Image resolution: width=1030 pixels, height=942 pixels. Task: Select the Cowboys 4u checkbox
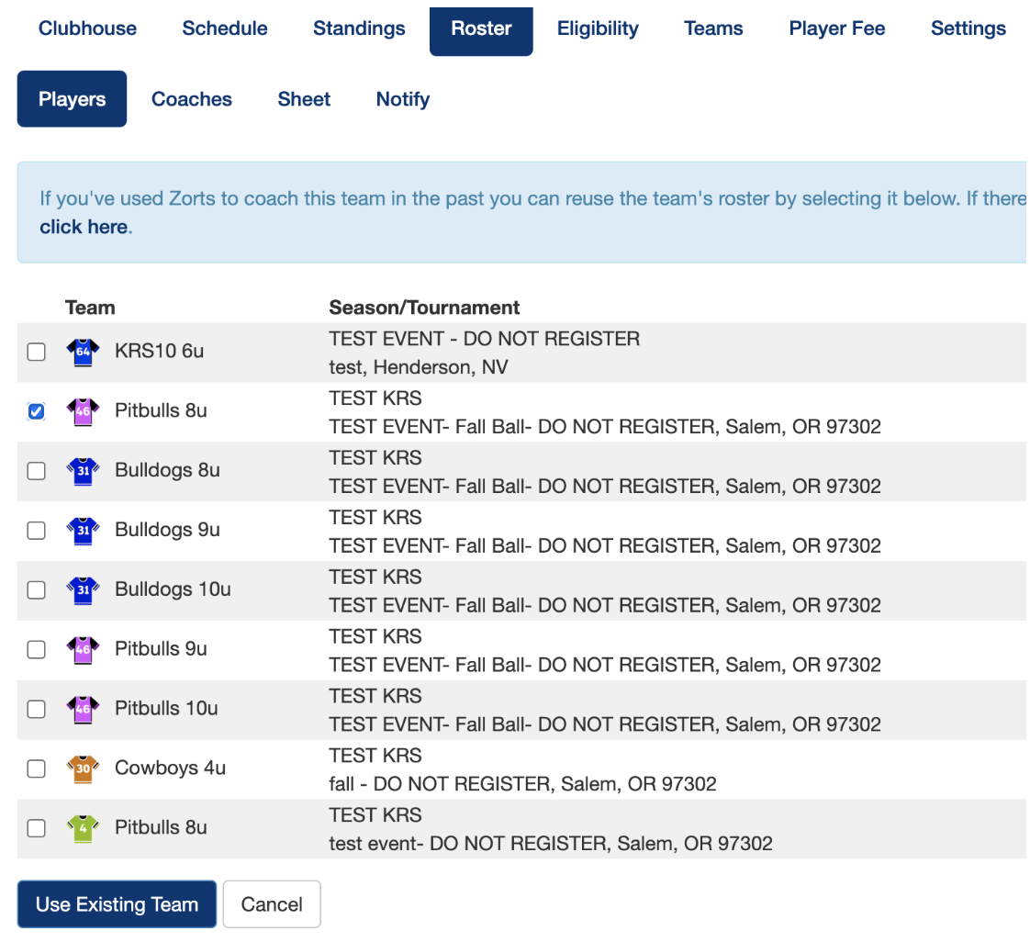36,768
